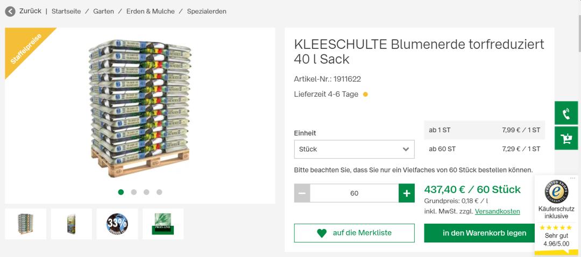The image size is (581, 257).
Task: Increase quantity with the plus button
Action: pyautogui.click(x=406, y=194)
